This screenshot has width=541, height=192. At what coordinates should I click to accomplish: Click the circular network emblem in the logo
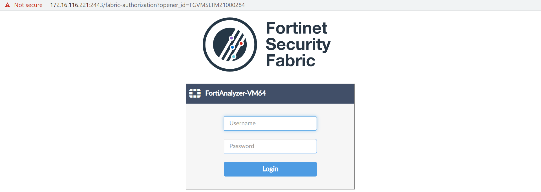coord(230,44)
